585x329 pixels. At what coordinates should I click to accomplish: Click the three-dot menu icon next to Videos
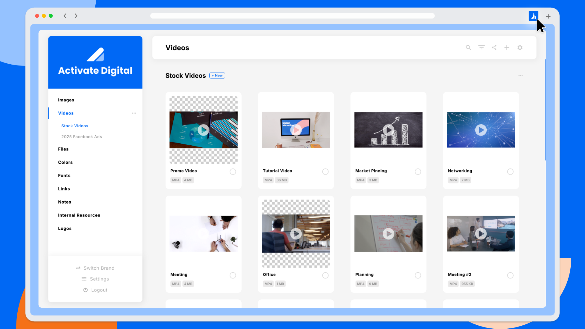(x=133, y=113)
